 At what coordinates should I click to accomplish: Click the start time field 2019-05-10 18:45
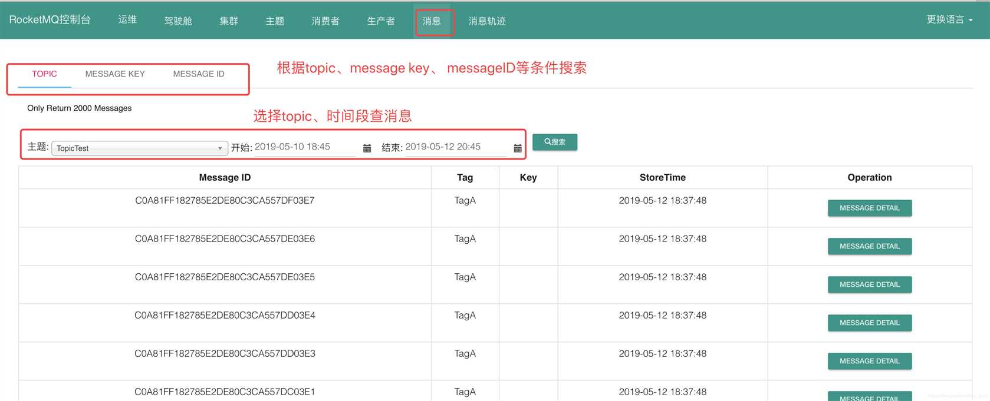coord(305,147)
